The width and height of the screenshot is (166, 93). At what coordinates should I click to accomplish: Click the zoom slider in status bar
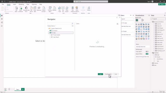(x=153, y=92)
